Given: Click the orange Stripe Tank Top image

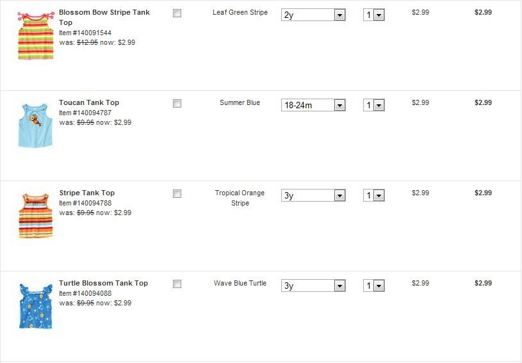Looking at the screenshot, I should point(36,215).
